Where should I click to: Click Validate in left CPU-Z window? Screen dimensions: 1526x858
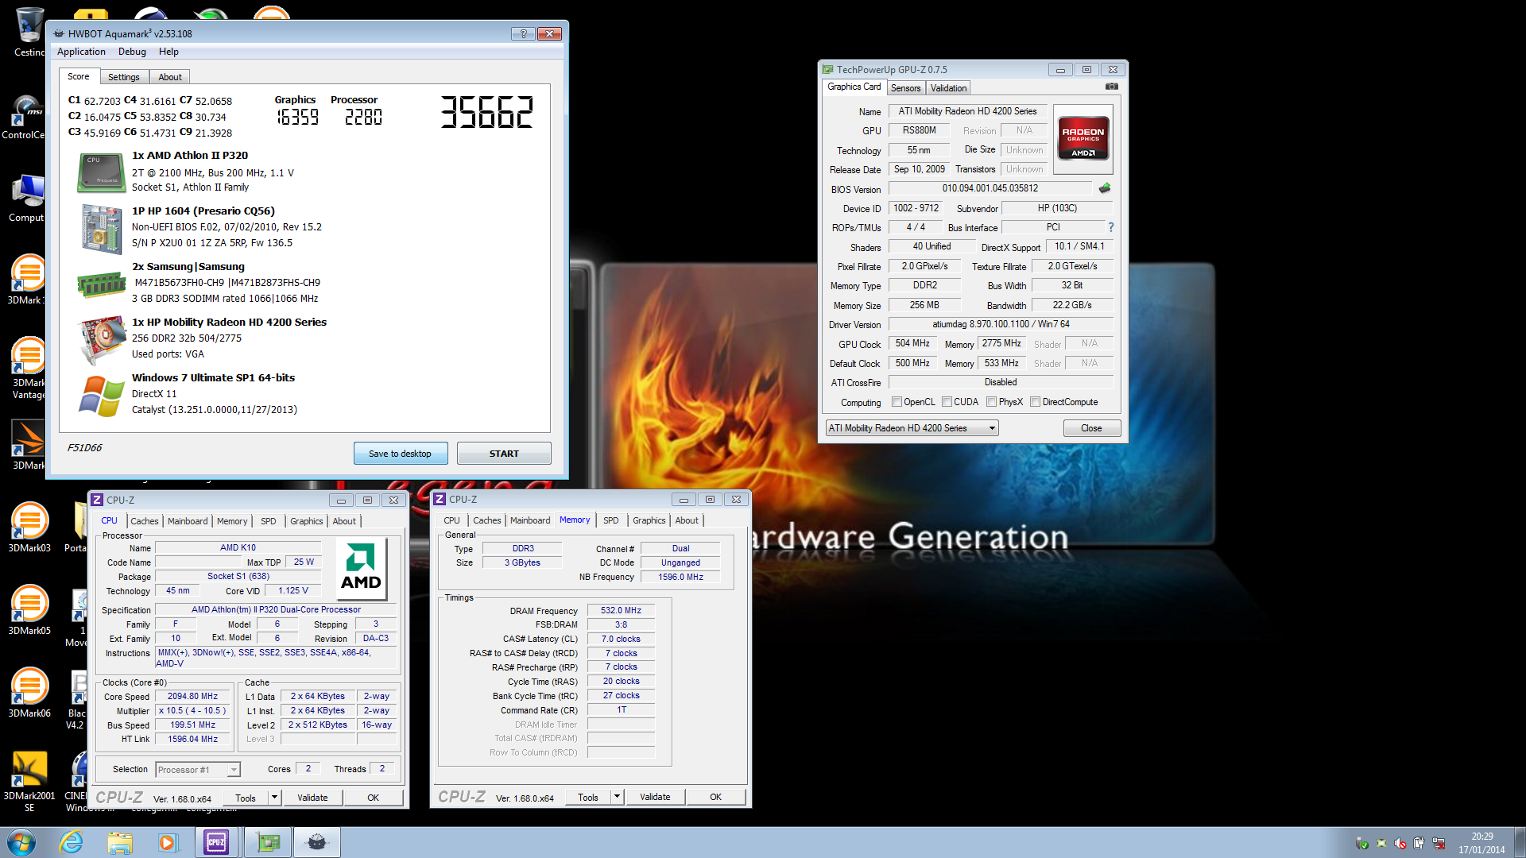(312, 798)
